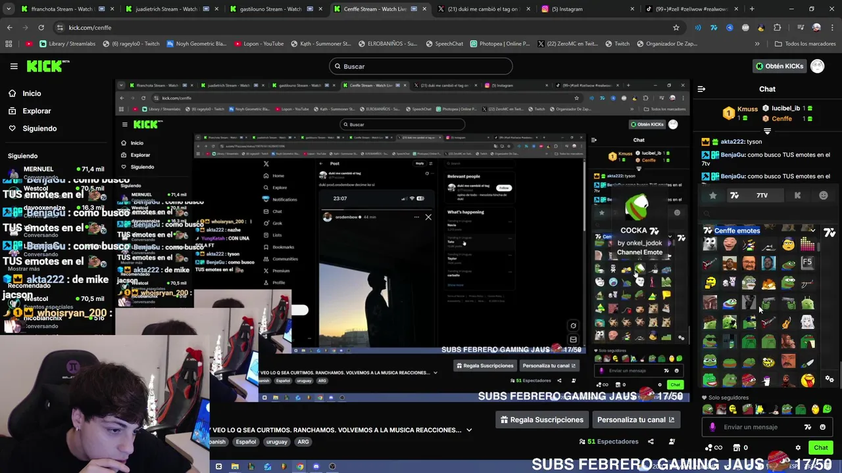The image size is (842, 473).
Task: Open Photopea bookmark
Action: click(x=499, y=44)
